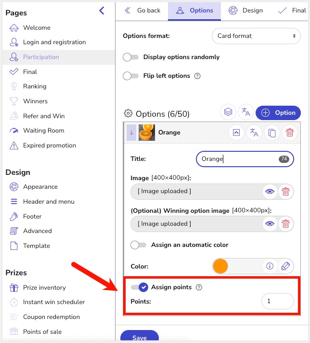
Task: Click the orange color swatch
Action: [x=220, y=266]
